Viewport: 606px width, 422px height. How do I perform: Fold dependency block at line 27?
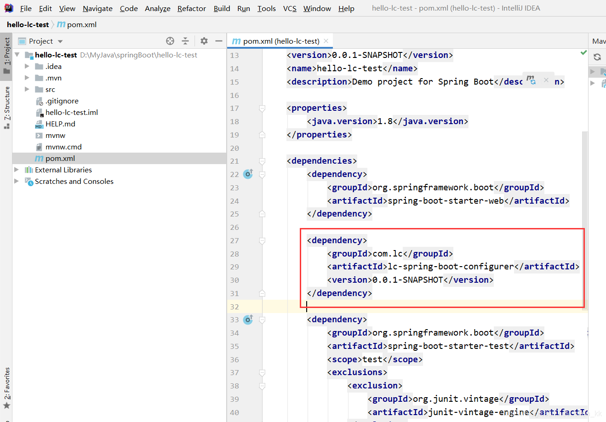[x=262, y=241]
